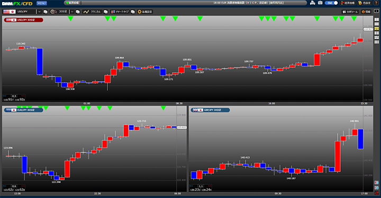
Task: Expand the 30-minute timeframe dropdown arrow
Action: (72, 12)
